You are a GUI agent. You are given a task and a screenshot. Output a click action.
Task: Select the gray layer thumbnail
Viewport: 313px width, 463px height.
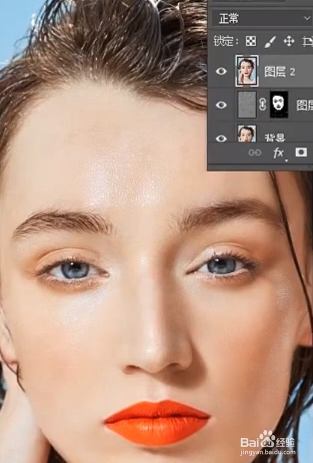coord(247,104)
